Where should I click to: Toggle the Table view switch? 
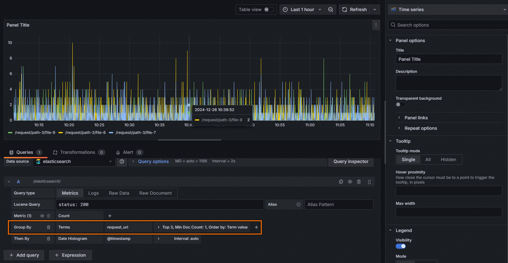269,9
